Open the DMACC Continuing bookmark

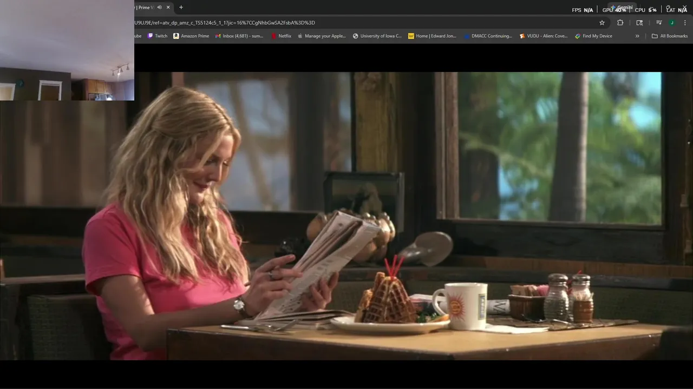click(x=488, y=36)
